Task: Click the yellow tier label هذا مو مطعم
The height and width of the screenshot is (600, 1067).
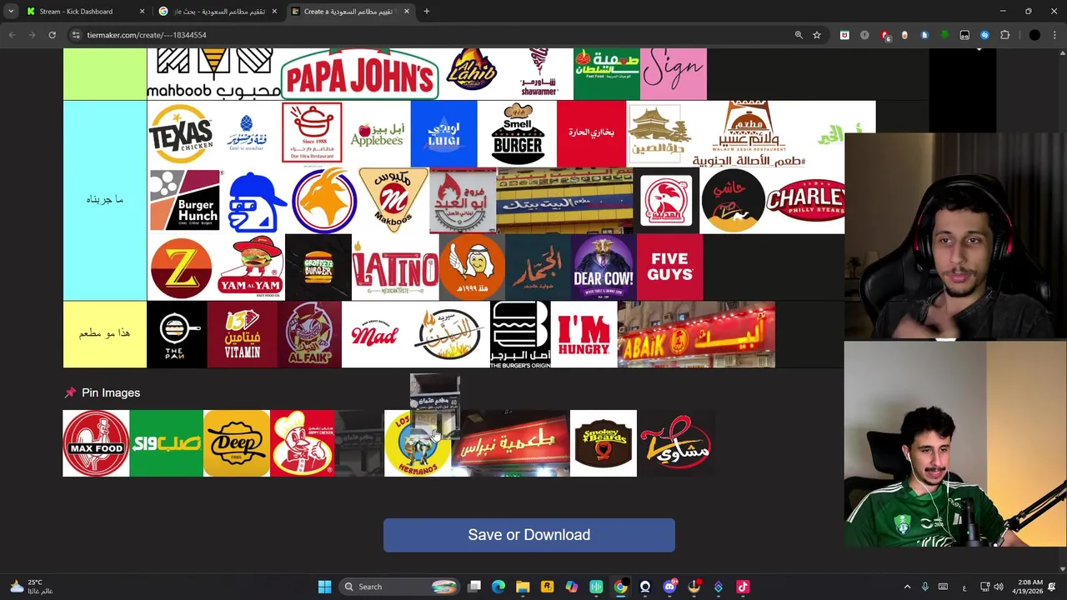Action: [105, 334]
